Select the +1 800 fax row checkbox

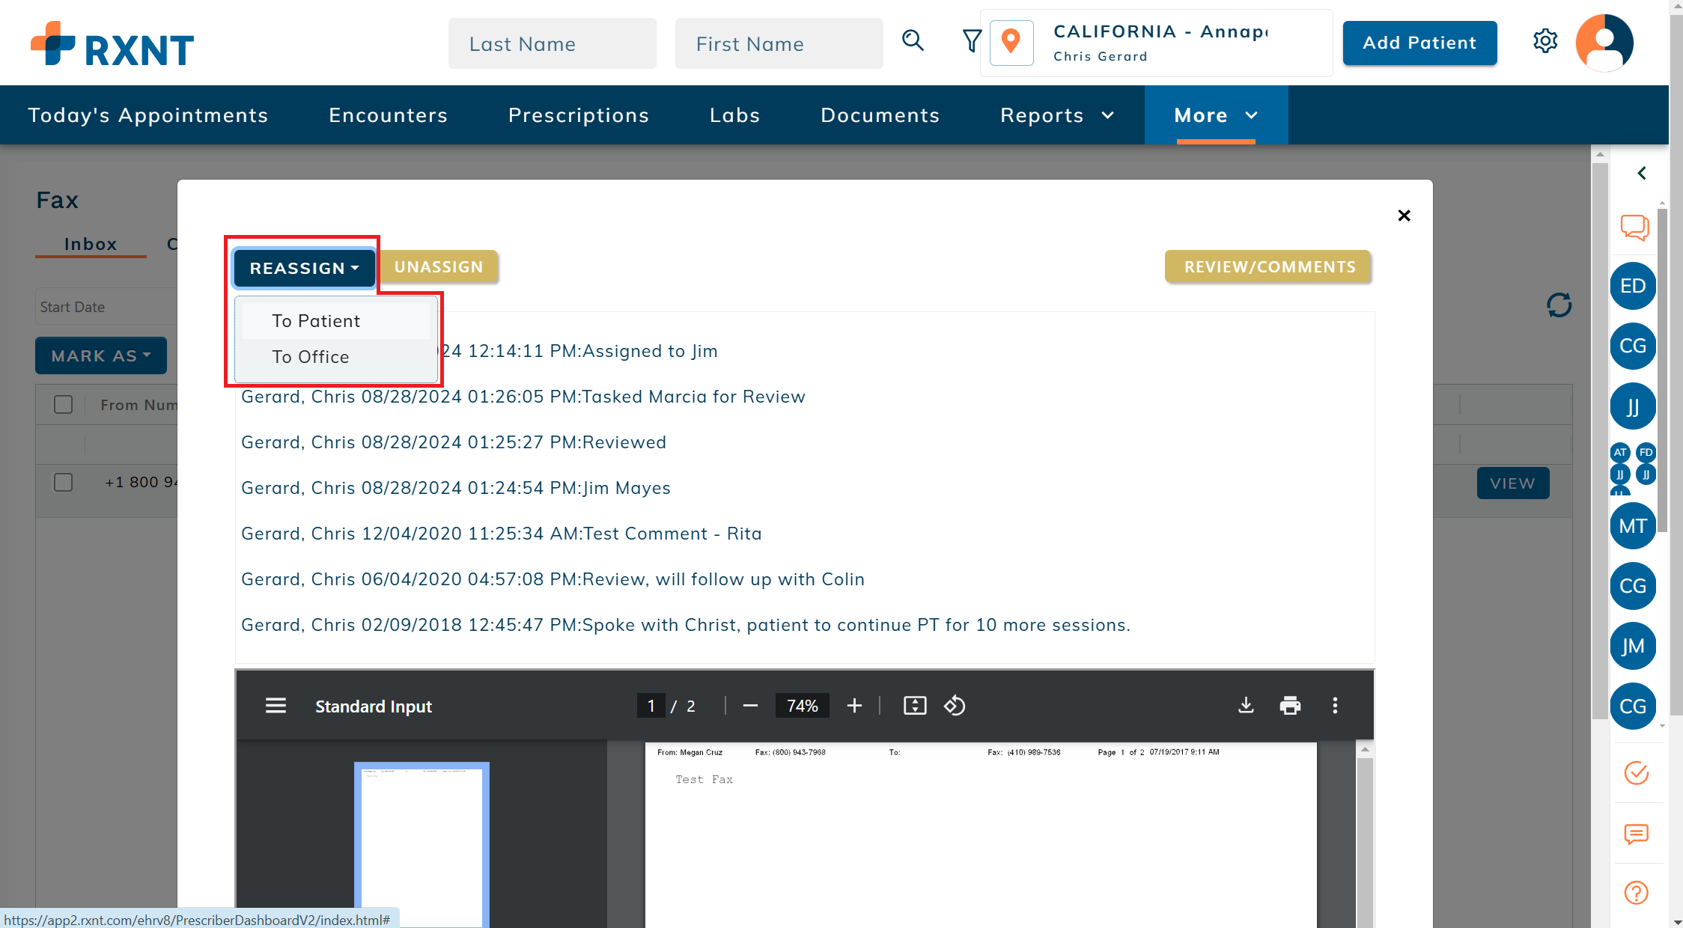tap(64, 482)
